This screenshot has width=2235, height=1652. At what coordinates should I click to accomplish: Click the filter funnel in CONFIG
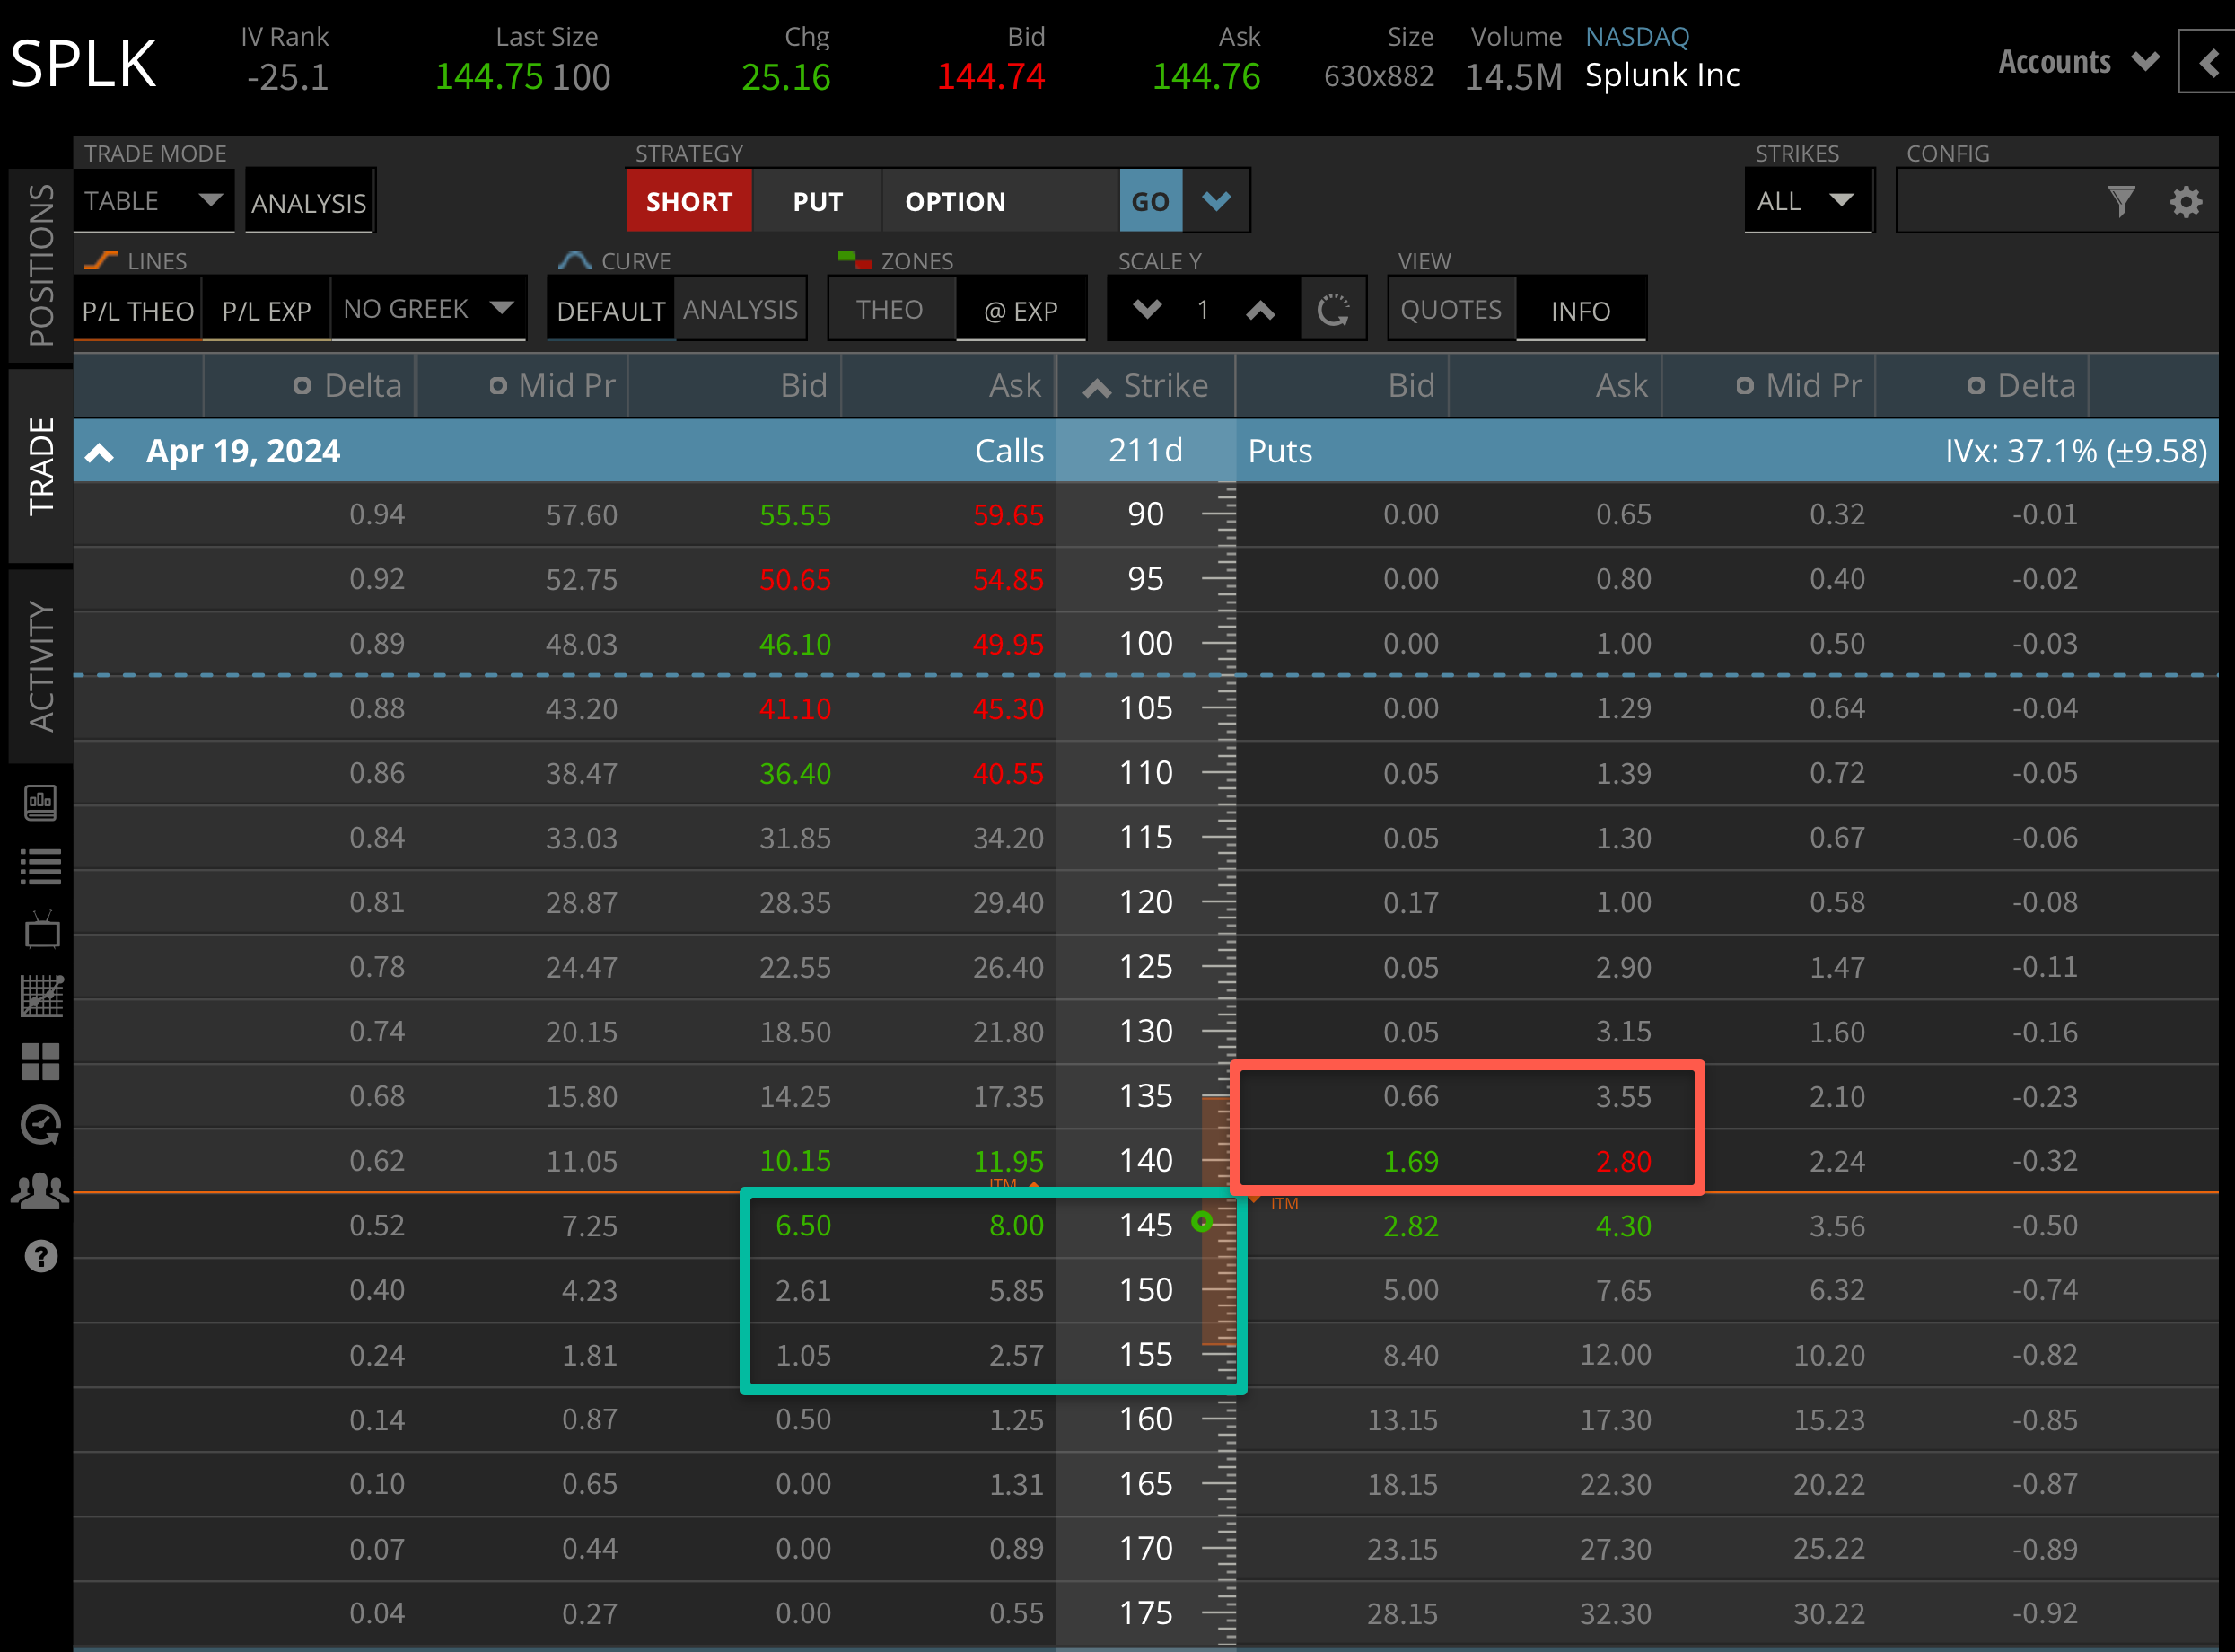click(x=2123, y=200)
